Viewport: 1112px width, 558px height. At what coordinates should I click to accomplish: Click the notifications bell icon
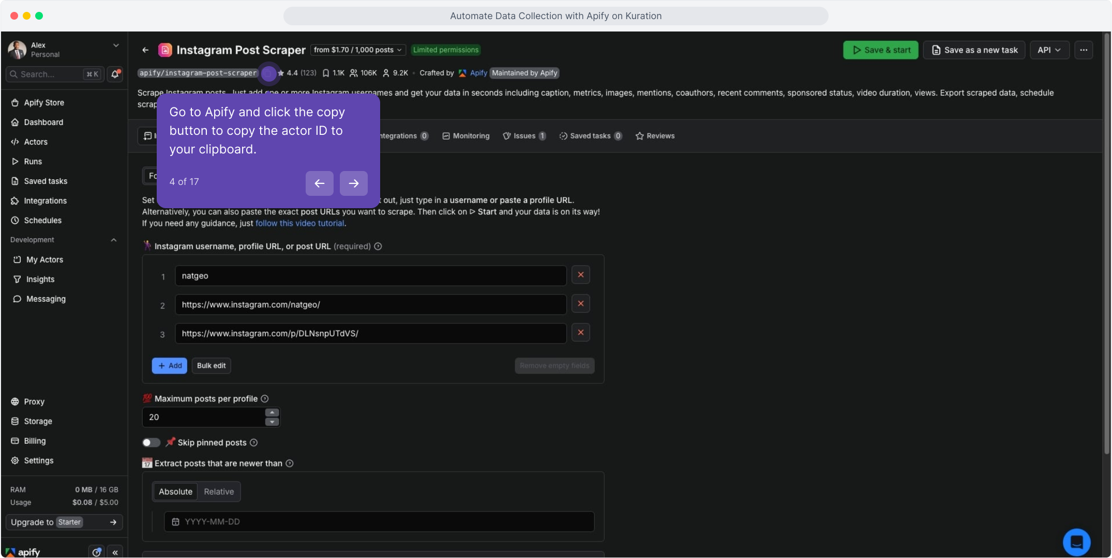[x=115, y=74]
